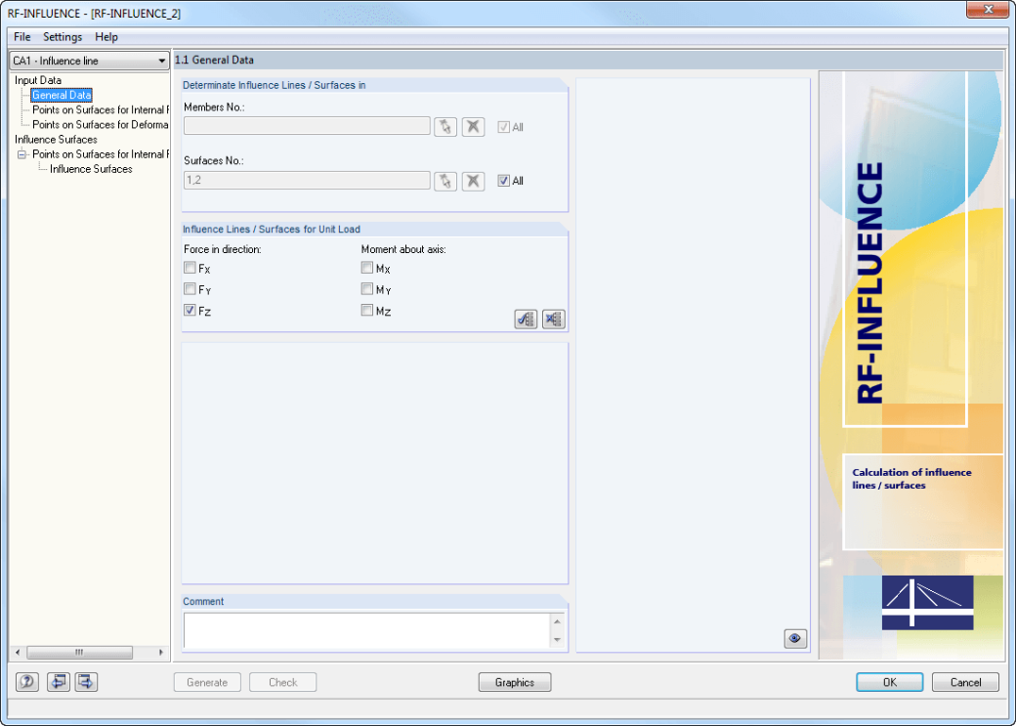Click the navigator scroll left arrow
The width and height of the screenshot is (1016, 726).
18,652
